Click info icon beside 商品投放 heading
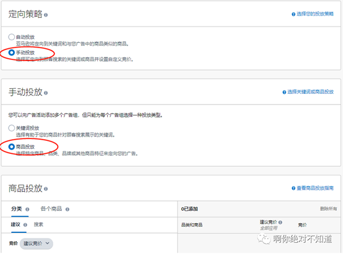The image size is (343, 254). coord(46,189)
